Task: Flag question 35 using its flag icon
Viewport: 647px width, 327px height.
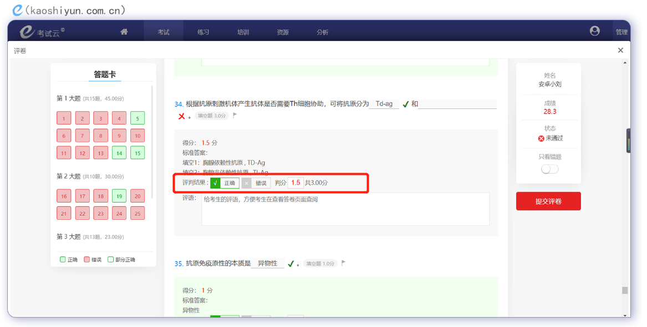Action: click(344, 263)
